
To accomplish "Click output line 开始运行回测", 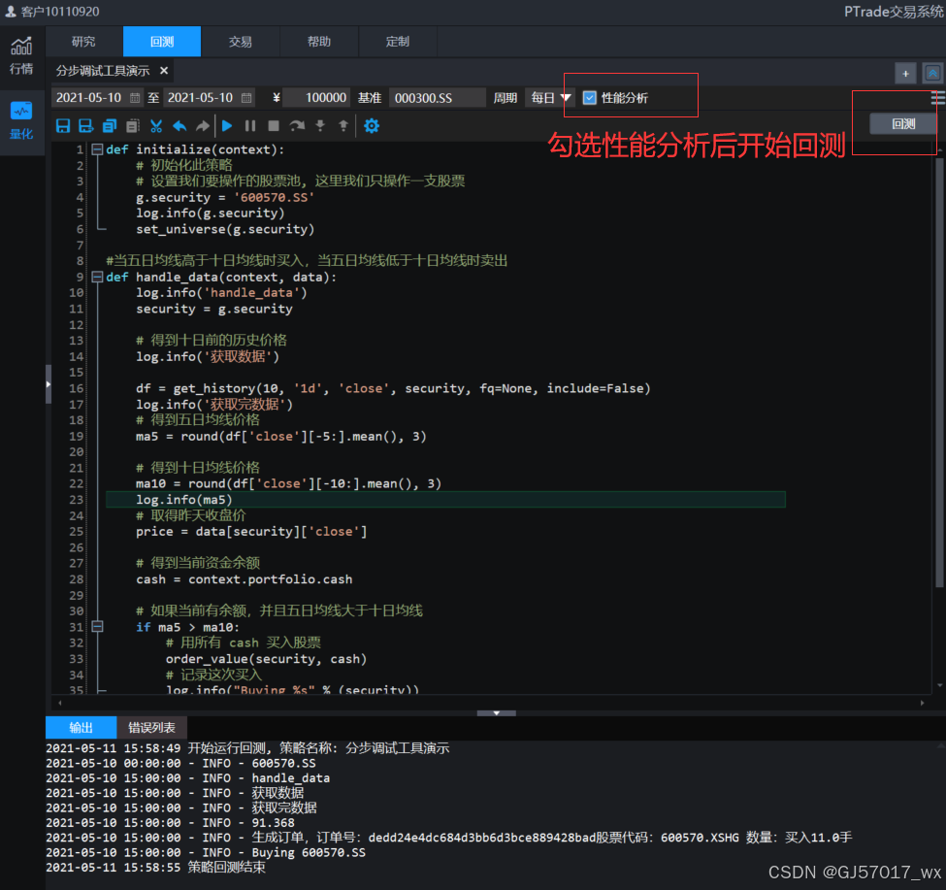I will coord(247,748).
